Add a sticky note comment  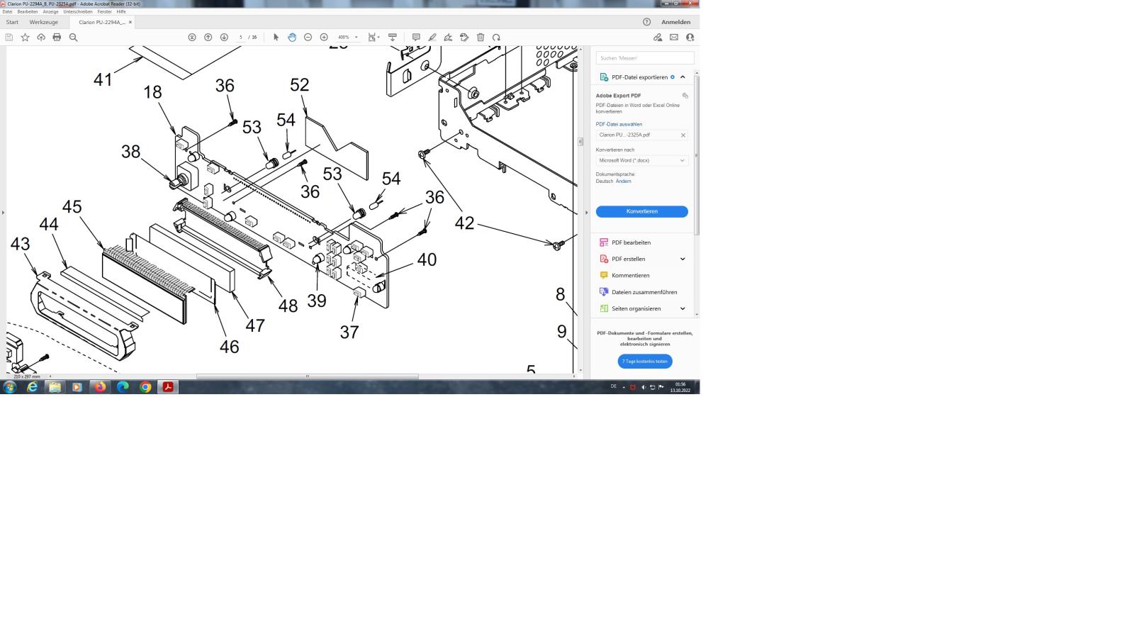click(416, 37)
